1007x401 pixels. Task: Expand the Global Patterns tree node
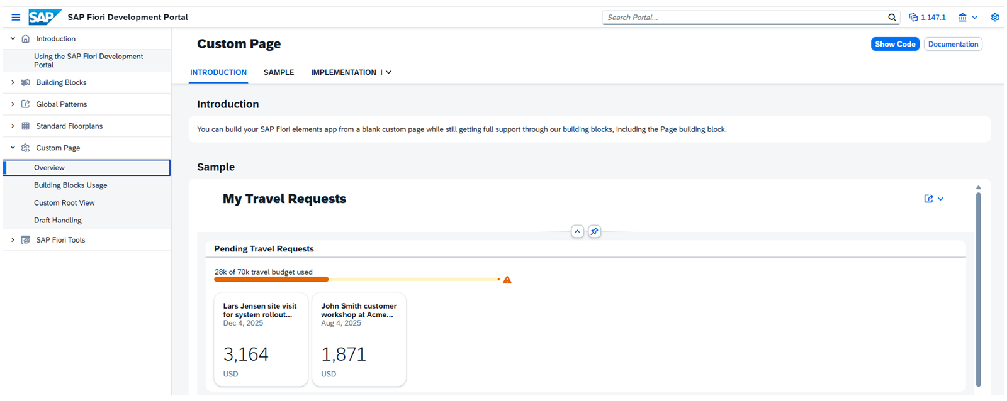pyautogui.click(x=13, y=104)
